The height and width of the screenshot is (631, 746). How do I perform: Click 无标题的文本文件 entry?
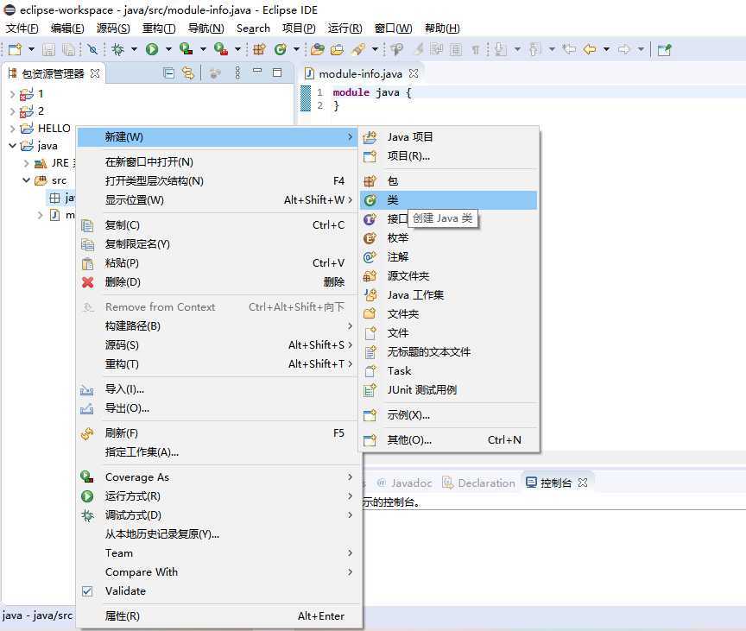(448, 352)
